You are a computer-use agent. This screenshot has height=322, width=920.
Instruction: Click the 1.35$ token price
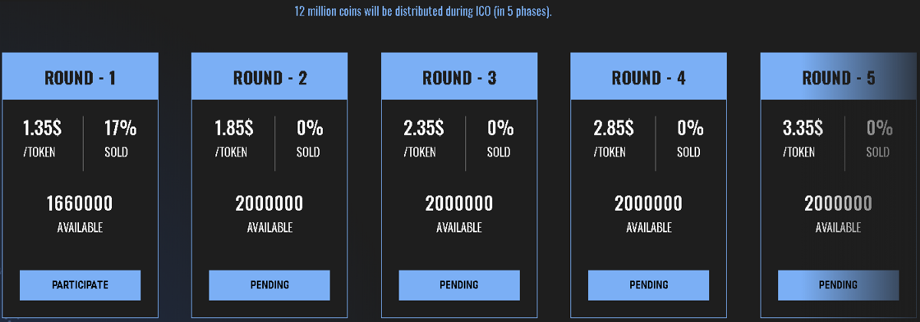pos(43,128)
